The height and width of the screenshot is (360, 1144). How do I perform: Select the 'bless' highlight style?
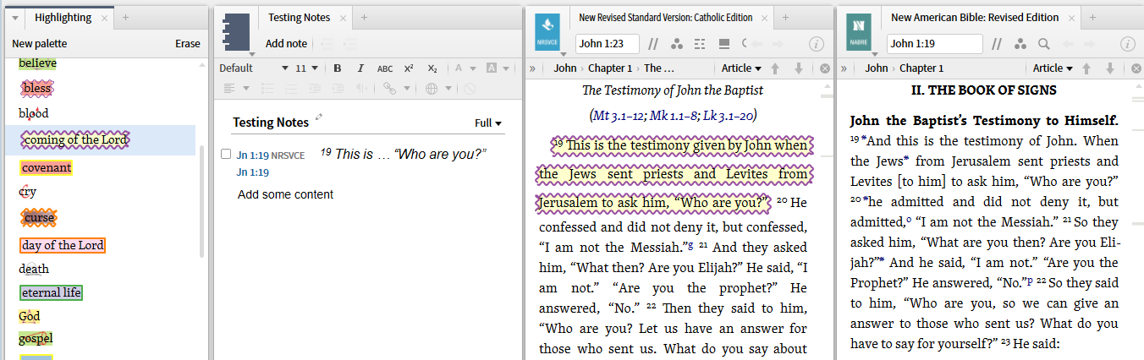38,88
